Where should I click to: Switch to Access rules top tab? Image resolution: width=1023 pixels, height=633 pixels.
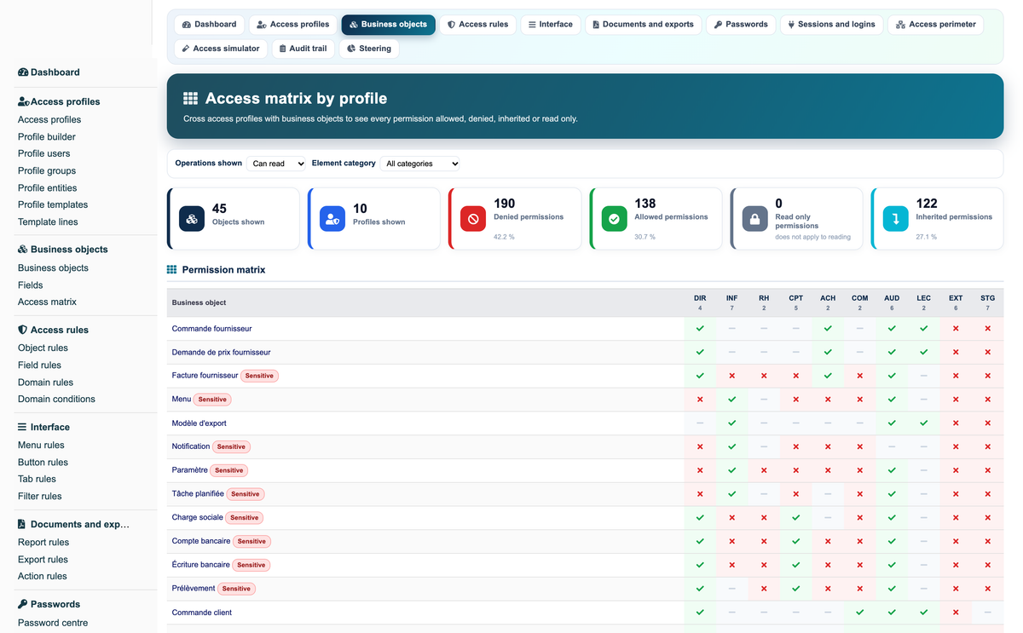pyautogui.click(x=477, y=25)
